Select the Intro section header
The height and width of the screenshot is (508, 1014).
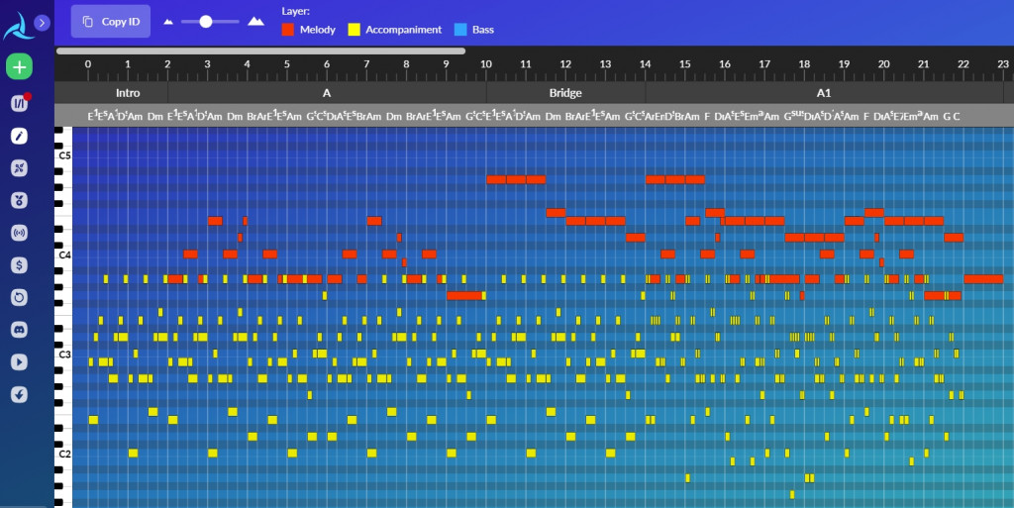tap(128, 93)
